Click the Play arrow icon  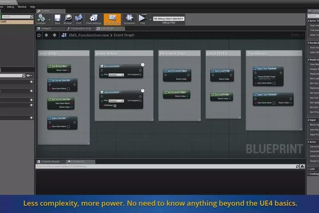click(142, 19)
